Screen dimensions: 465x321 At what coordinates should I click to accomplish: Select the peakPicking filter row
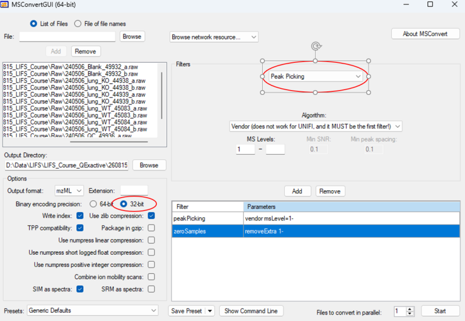(316, 219)
